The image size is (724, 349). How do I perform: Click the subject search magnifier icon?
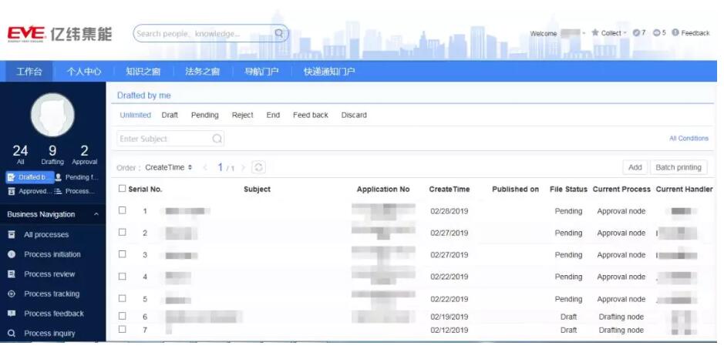pos(217,139)
